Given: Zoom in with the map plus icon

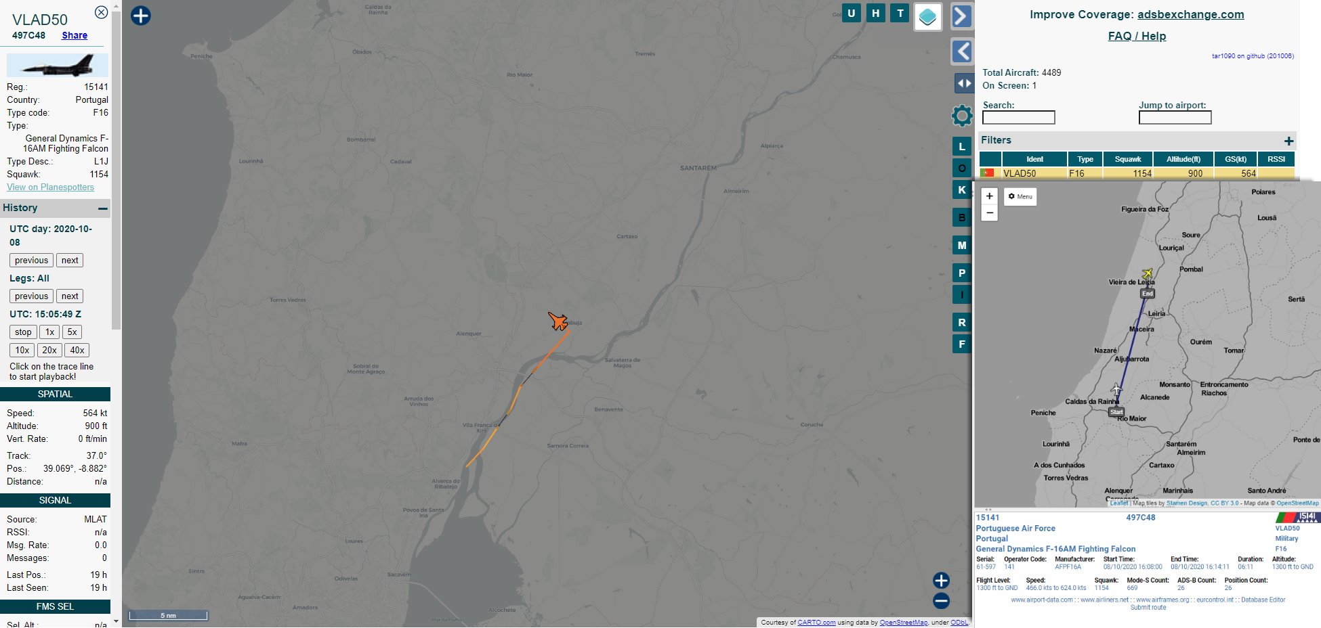Looking at the screenshot, I should 941,581.
